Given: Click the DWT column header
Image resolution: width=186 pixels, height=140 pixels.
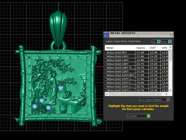Looking at the screenshot, I should 154,48.
